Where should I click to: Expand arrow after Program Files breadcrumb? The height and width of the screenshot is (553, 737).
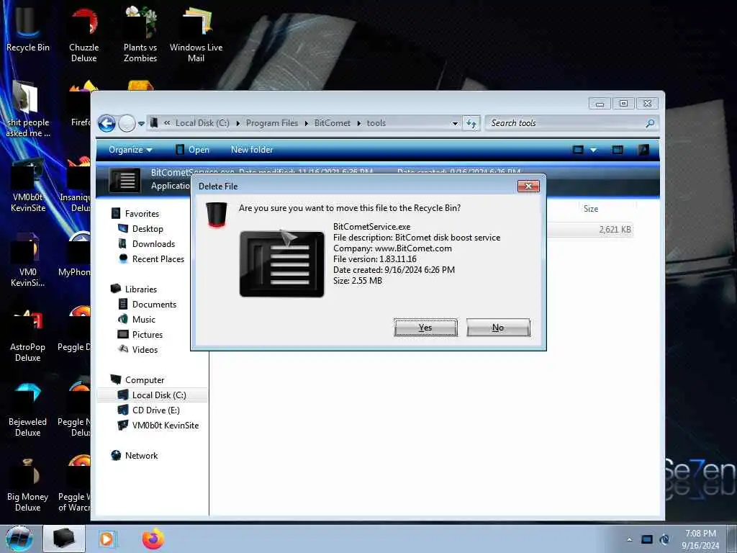[307, 123]
